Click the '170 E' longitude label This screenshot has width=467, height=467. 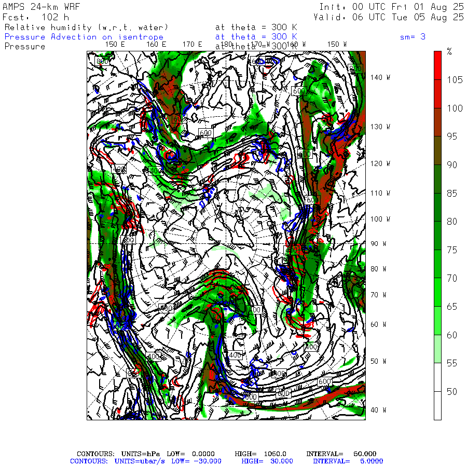192,45
